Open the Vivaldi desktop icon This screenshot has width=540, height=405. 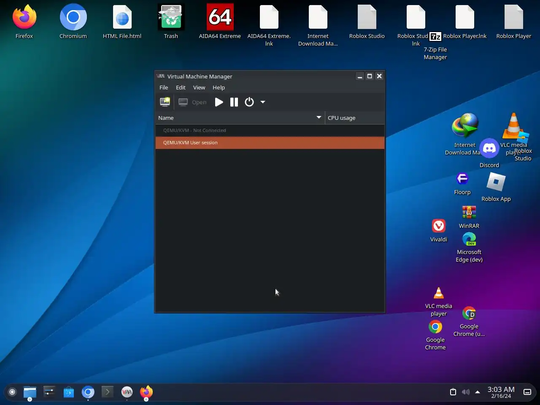point(439,226)
